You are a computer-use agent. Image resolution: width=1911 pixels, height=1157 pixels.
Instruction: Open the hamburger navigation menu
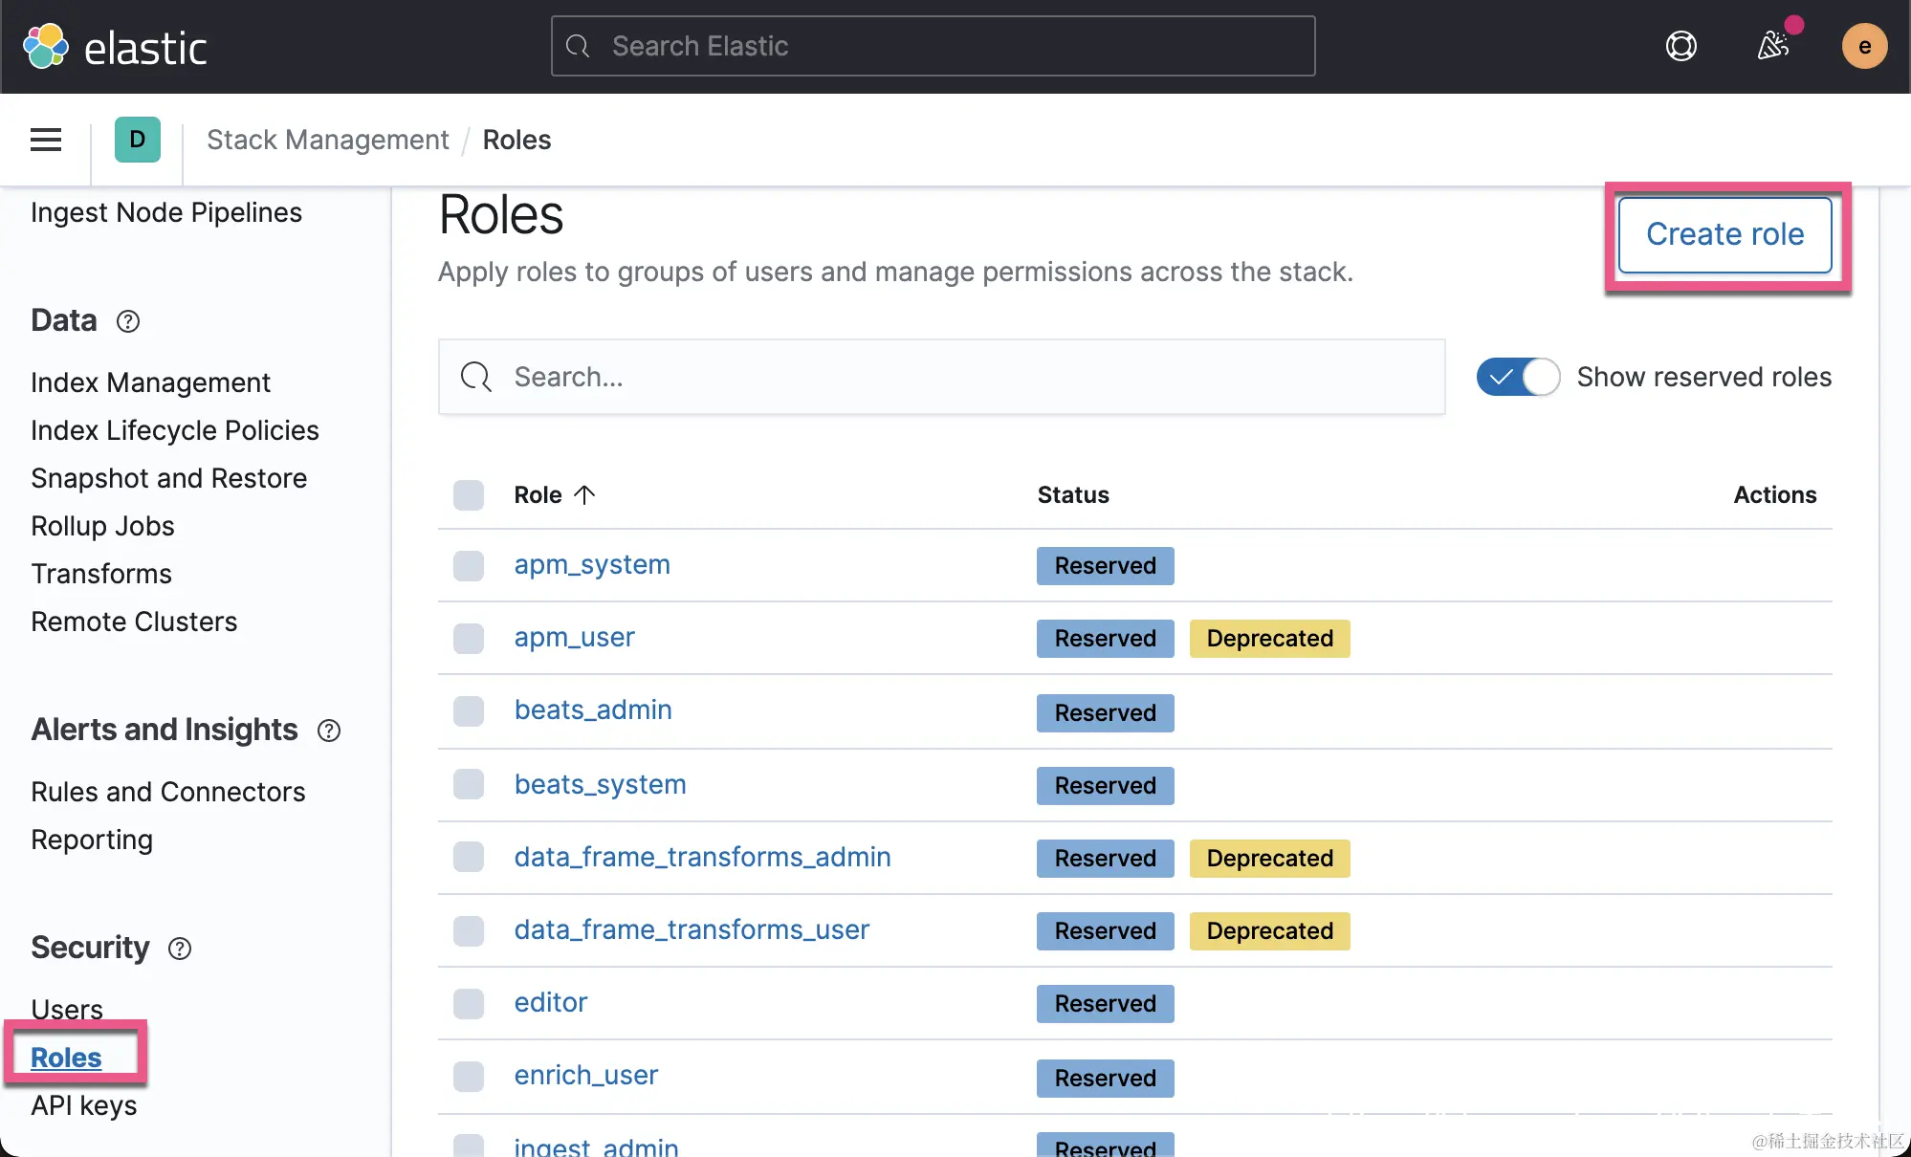(x=46, y=140)
